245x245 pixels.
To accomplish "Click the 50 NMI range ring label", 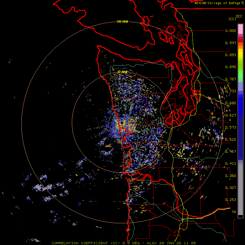I will coord(122,72).
